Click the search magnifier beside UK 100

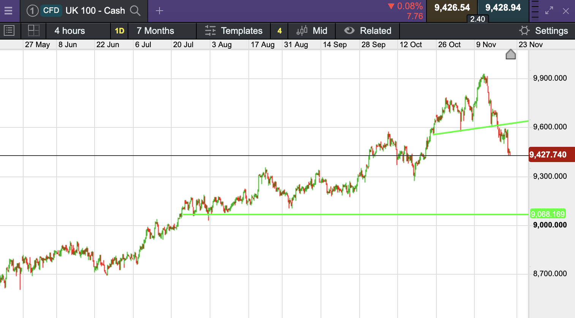135,11
